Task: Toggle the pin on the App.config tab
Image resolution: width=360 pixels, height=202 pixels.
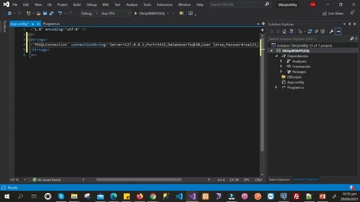Action: pyautogui.click(x=33, y=24)
